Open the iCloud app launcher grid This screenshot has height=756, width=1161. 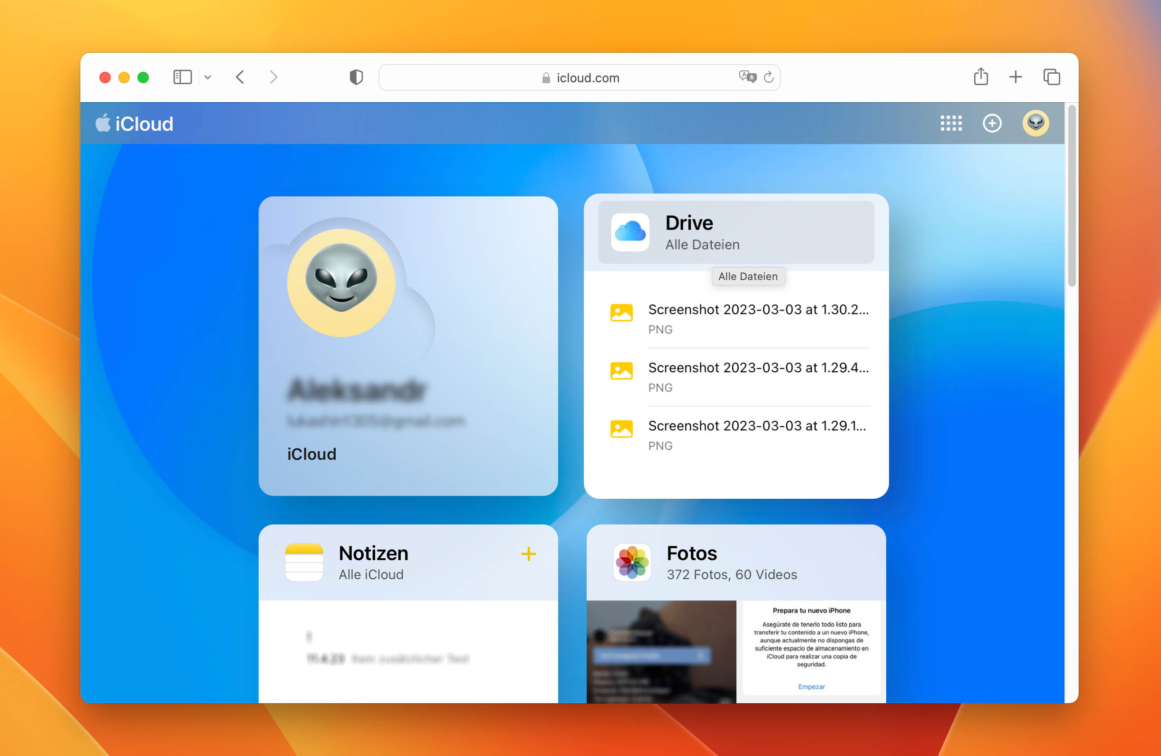(951, 123)
